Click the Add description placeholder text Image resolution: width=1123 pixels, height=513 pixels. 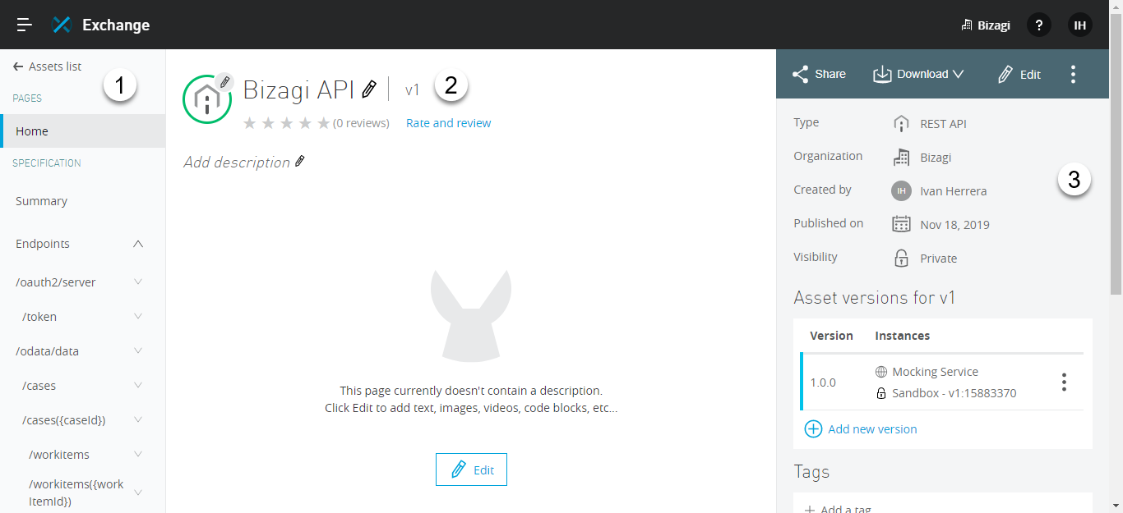[x=237, y=163]
